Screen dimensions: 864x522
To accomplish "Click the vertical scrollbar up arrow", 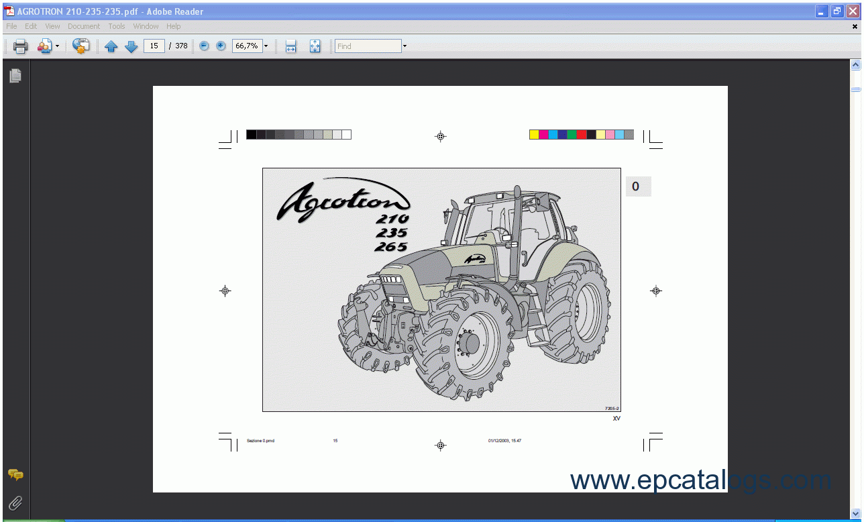I will [855, 65].
